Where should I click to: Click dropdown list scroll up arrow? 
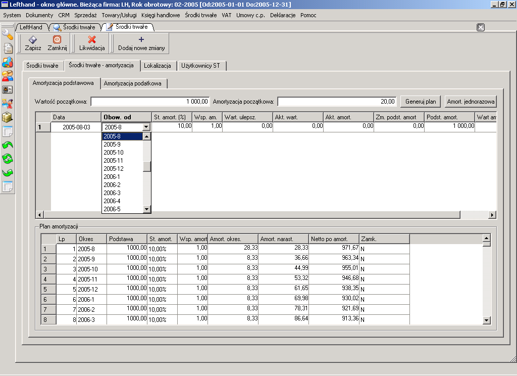click(x=147, y=136)
